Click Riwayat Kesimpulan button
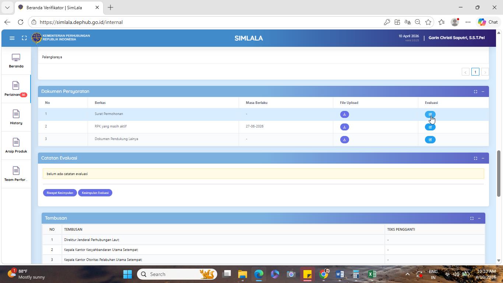The width and height of the screenshot is (503, 283). (60, 193)
